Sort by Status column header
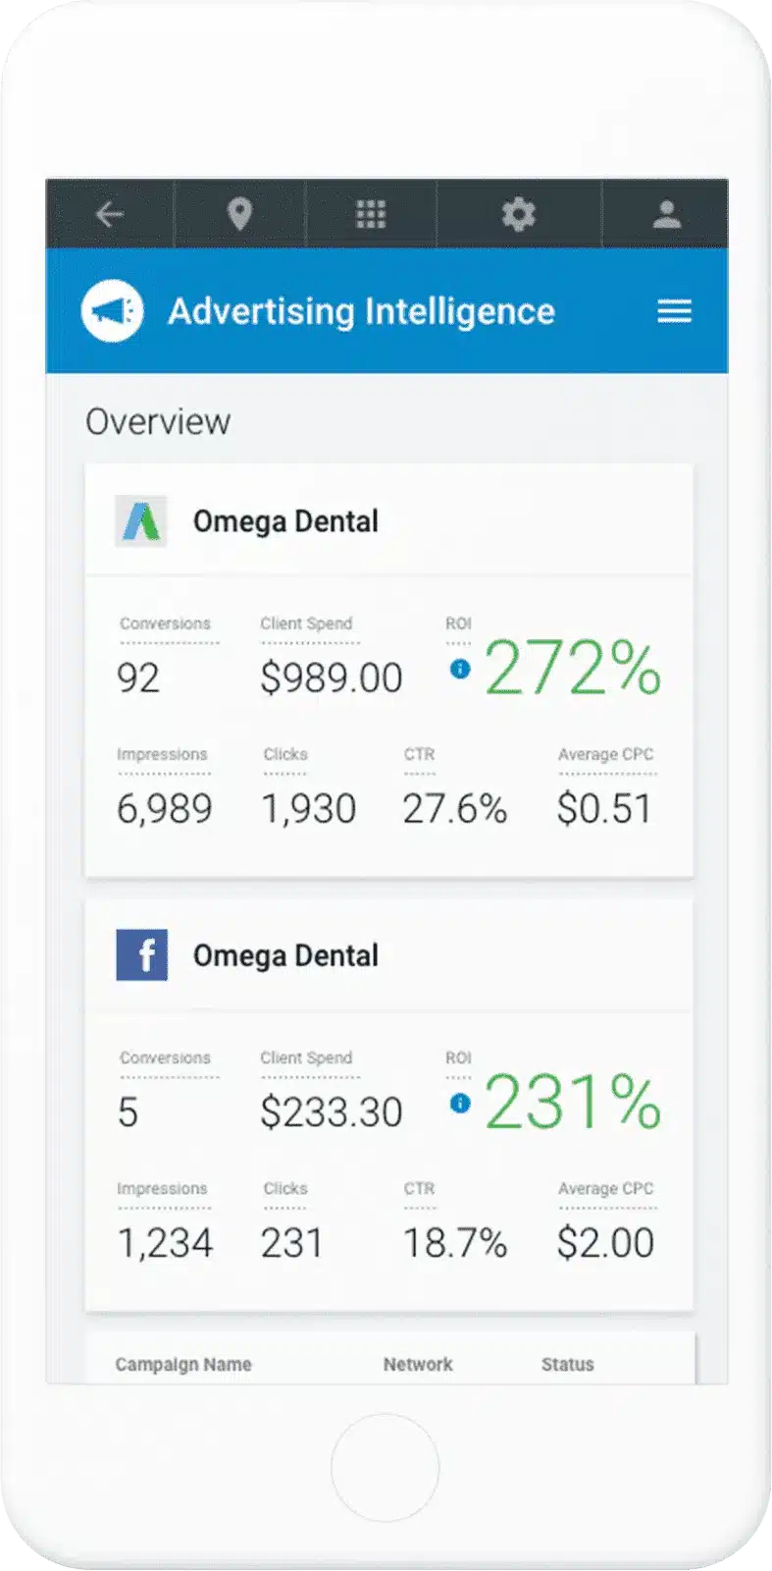This screenshot has height=1571, width=772. pos(568,1364)
